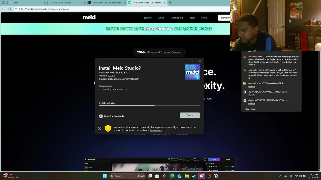Screen dimensions: 321x180
Task: Click the Download button in site header
Action: coord(224,18)
